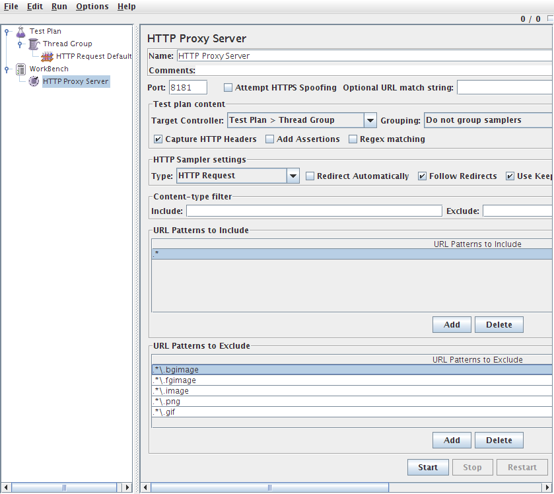Enable Add Assertions checkbox
This screenshot has width=554, height=494.
(269, 139)
